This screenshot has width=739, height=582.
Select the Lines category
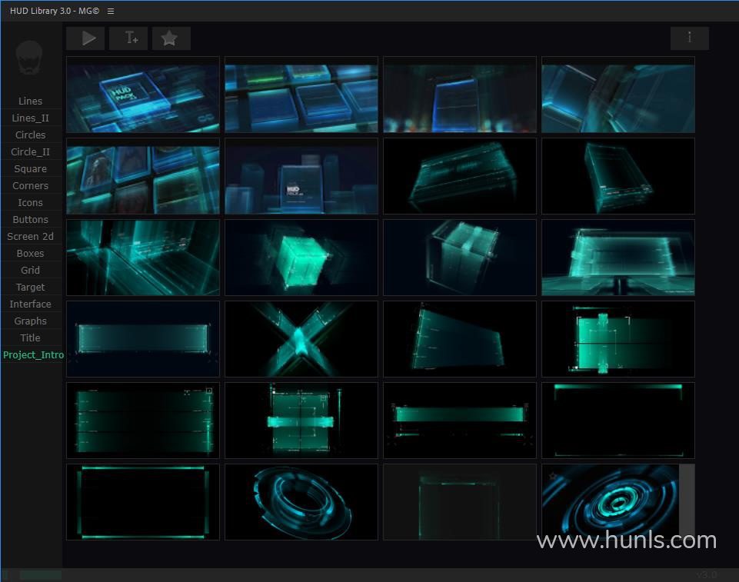coord(30,101)
